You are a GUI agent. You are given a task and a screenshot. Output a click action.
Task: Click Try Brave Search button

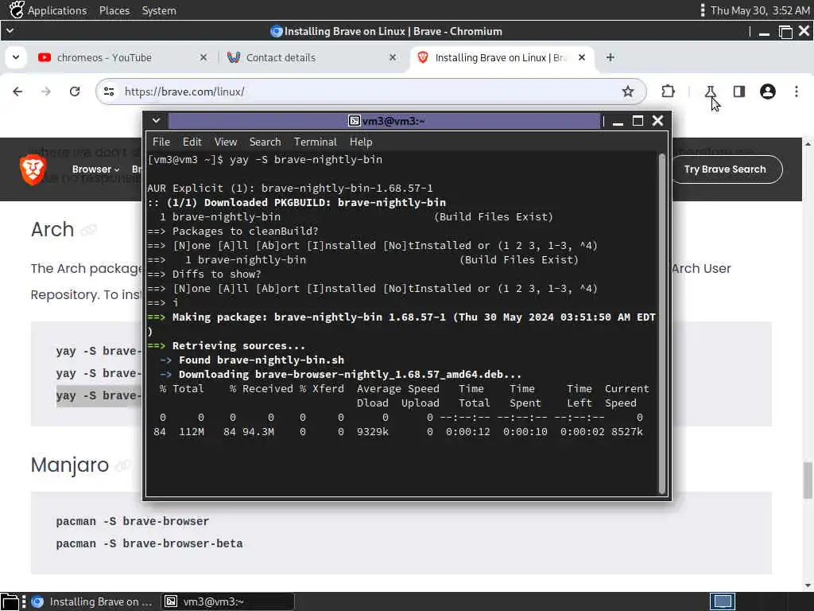click(x=725, y=169)
